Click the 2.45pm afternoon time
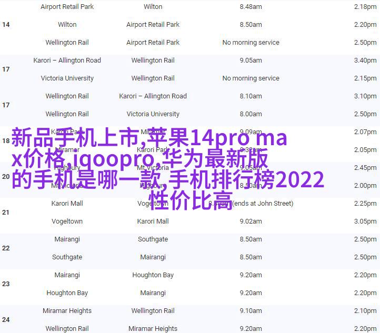This screenshot has height=333, width=380. (x=365, y=168)
